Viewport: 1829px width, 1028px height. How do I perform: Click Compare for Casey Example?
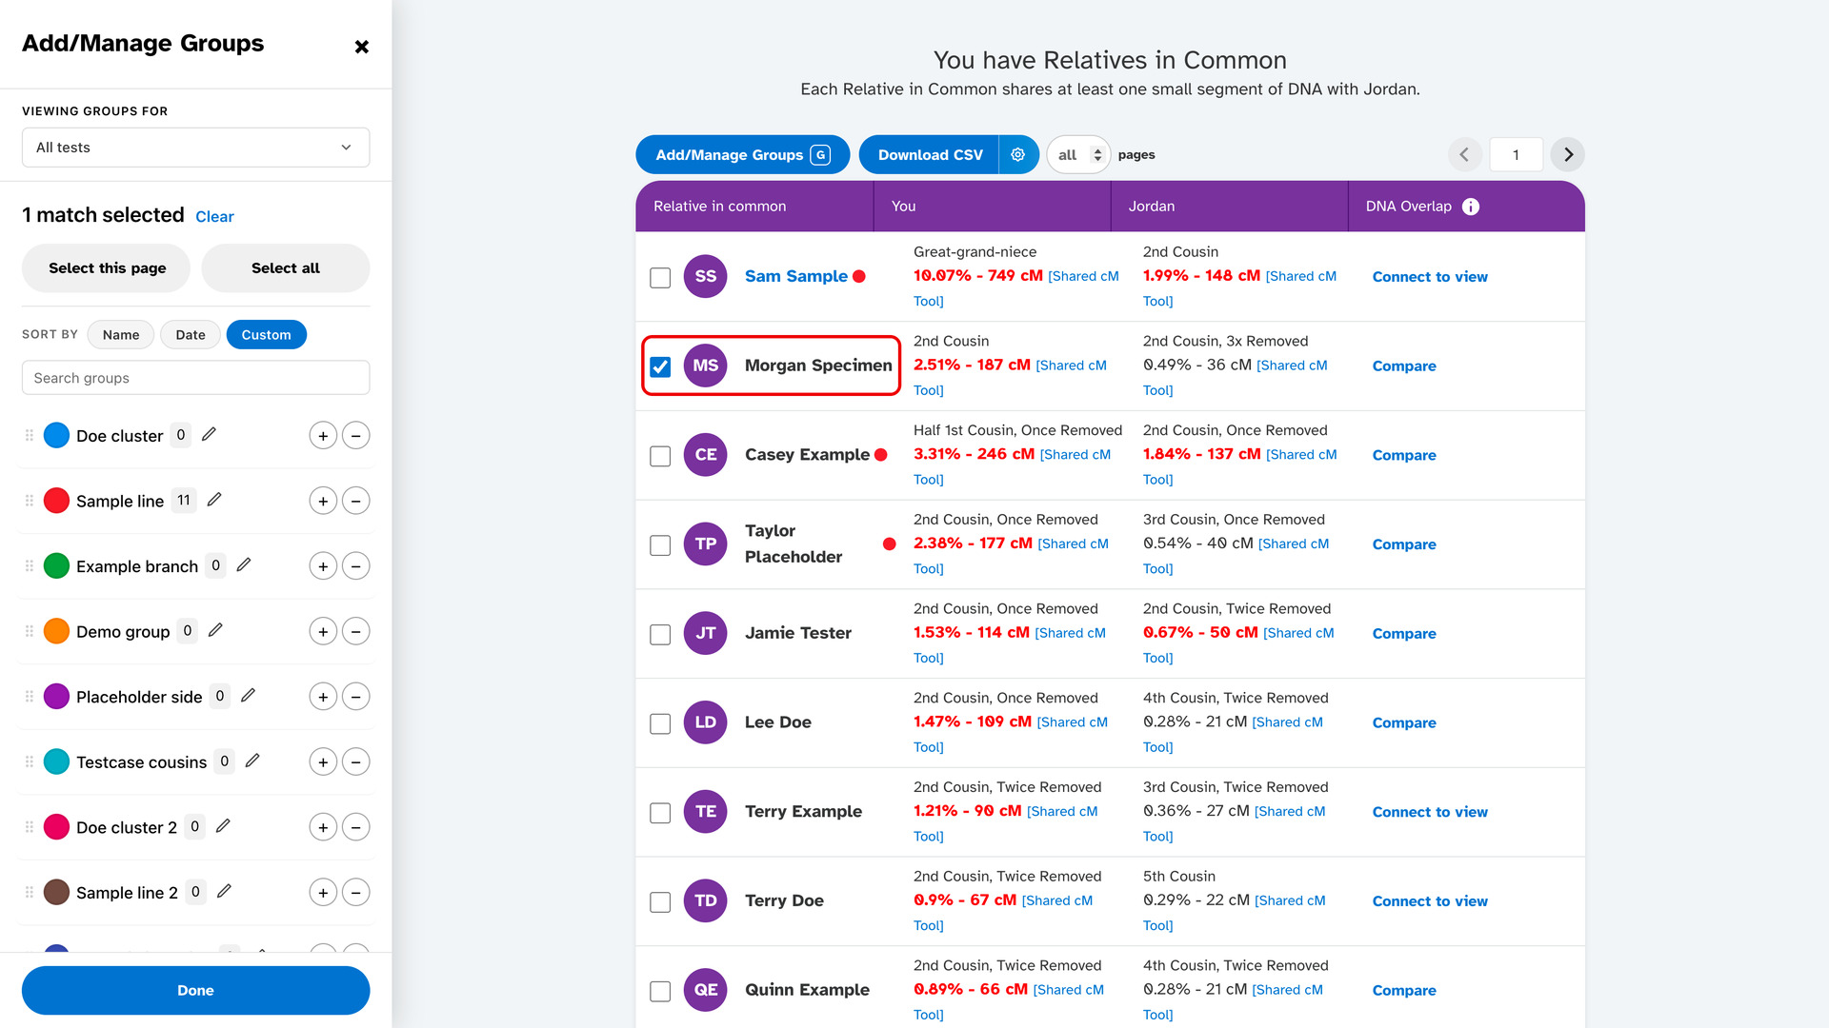coord(1404,455)
